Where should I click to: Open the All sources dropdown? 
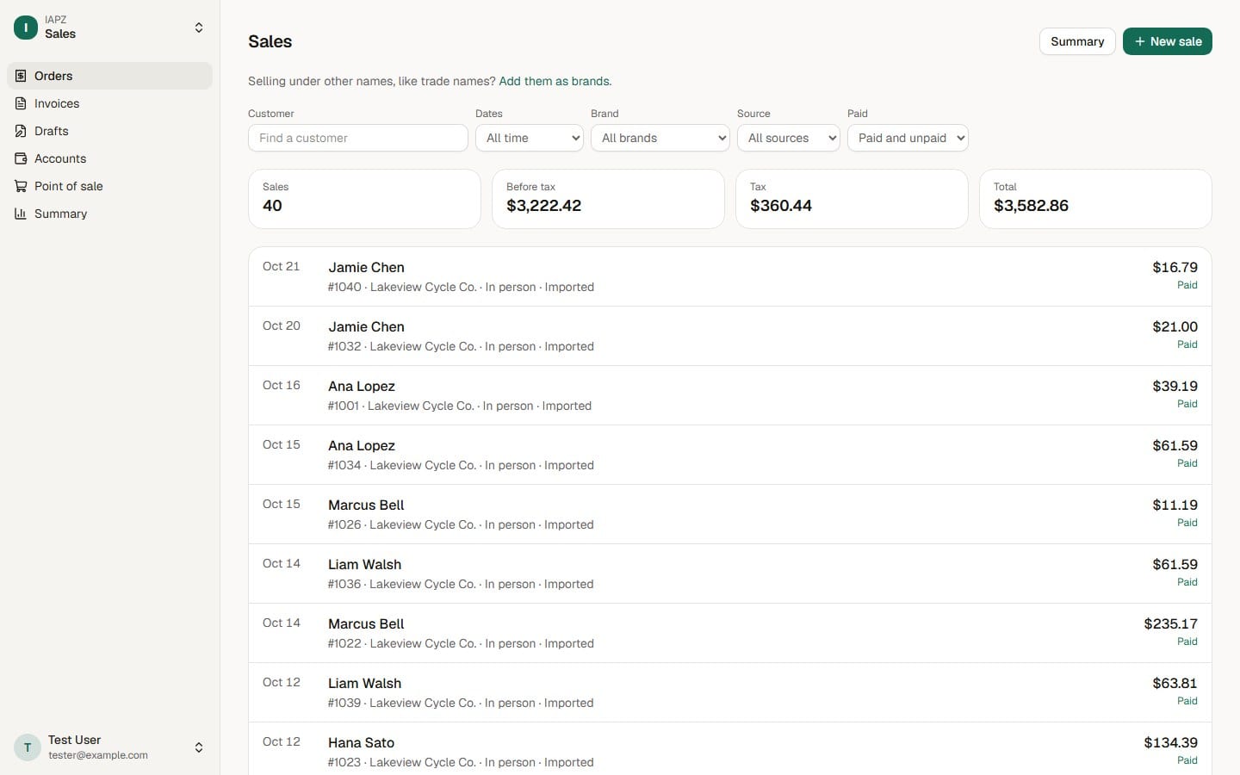tap(789, 138)
